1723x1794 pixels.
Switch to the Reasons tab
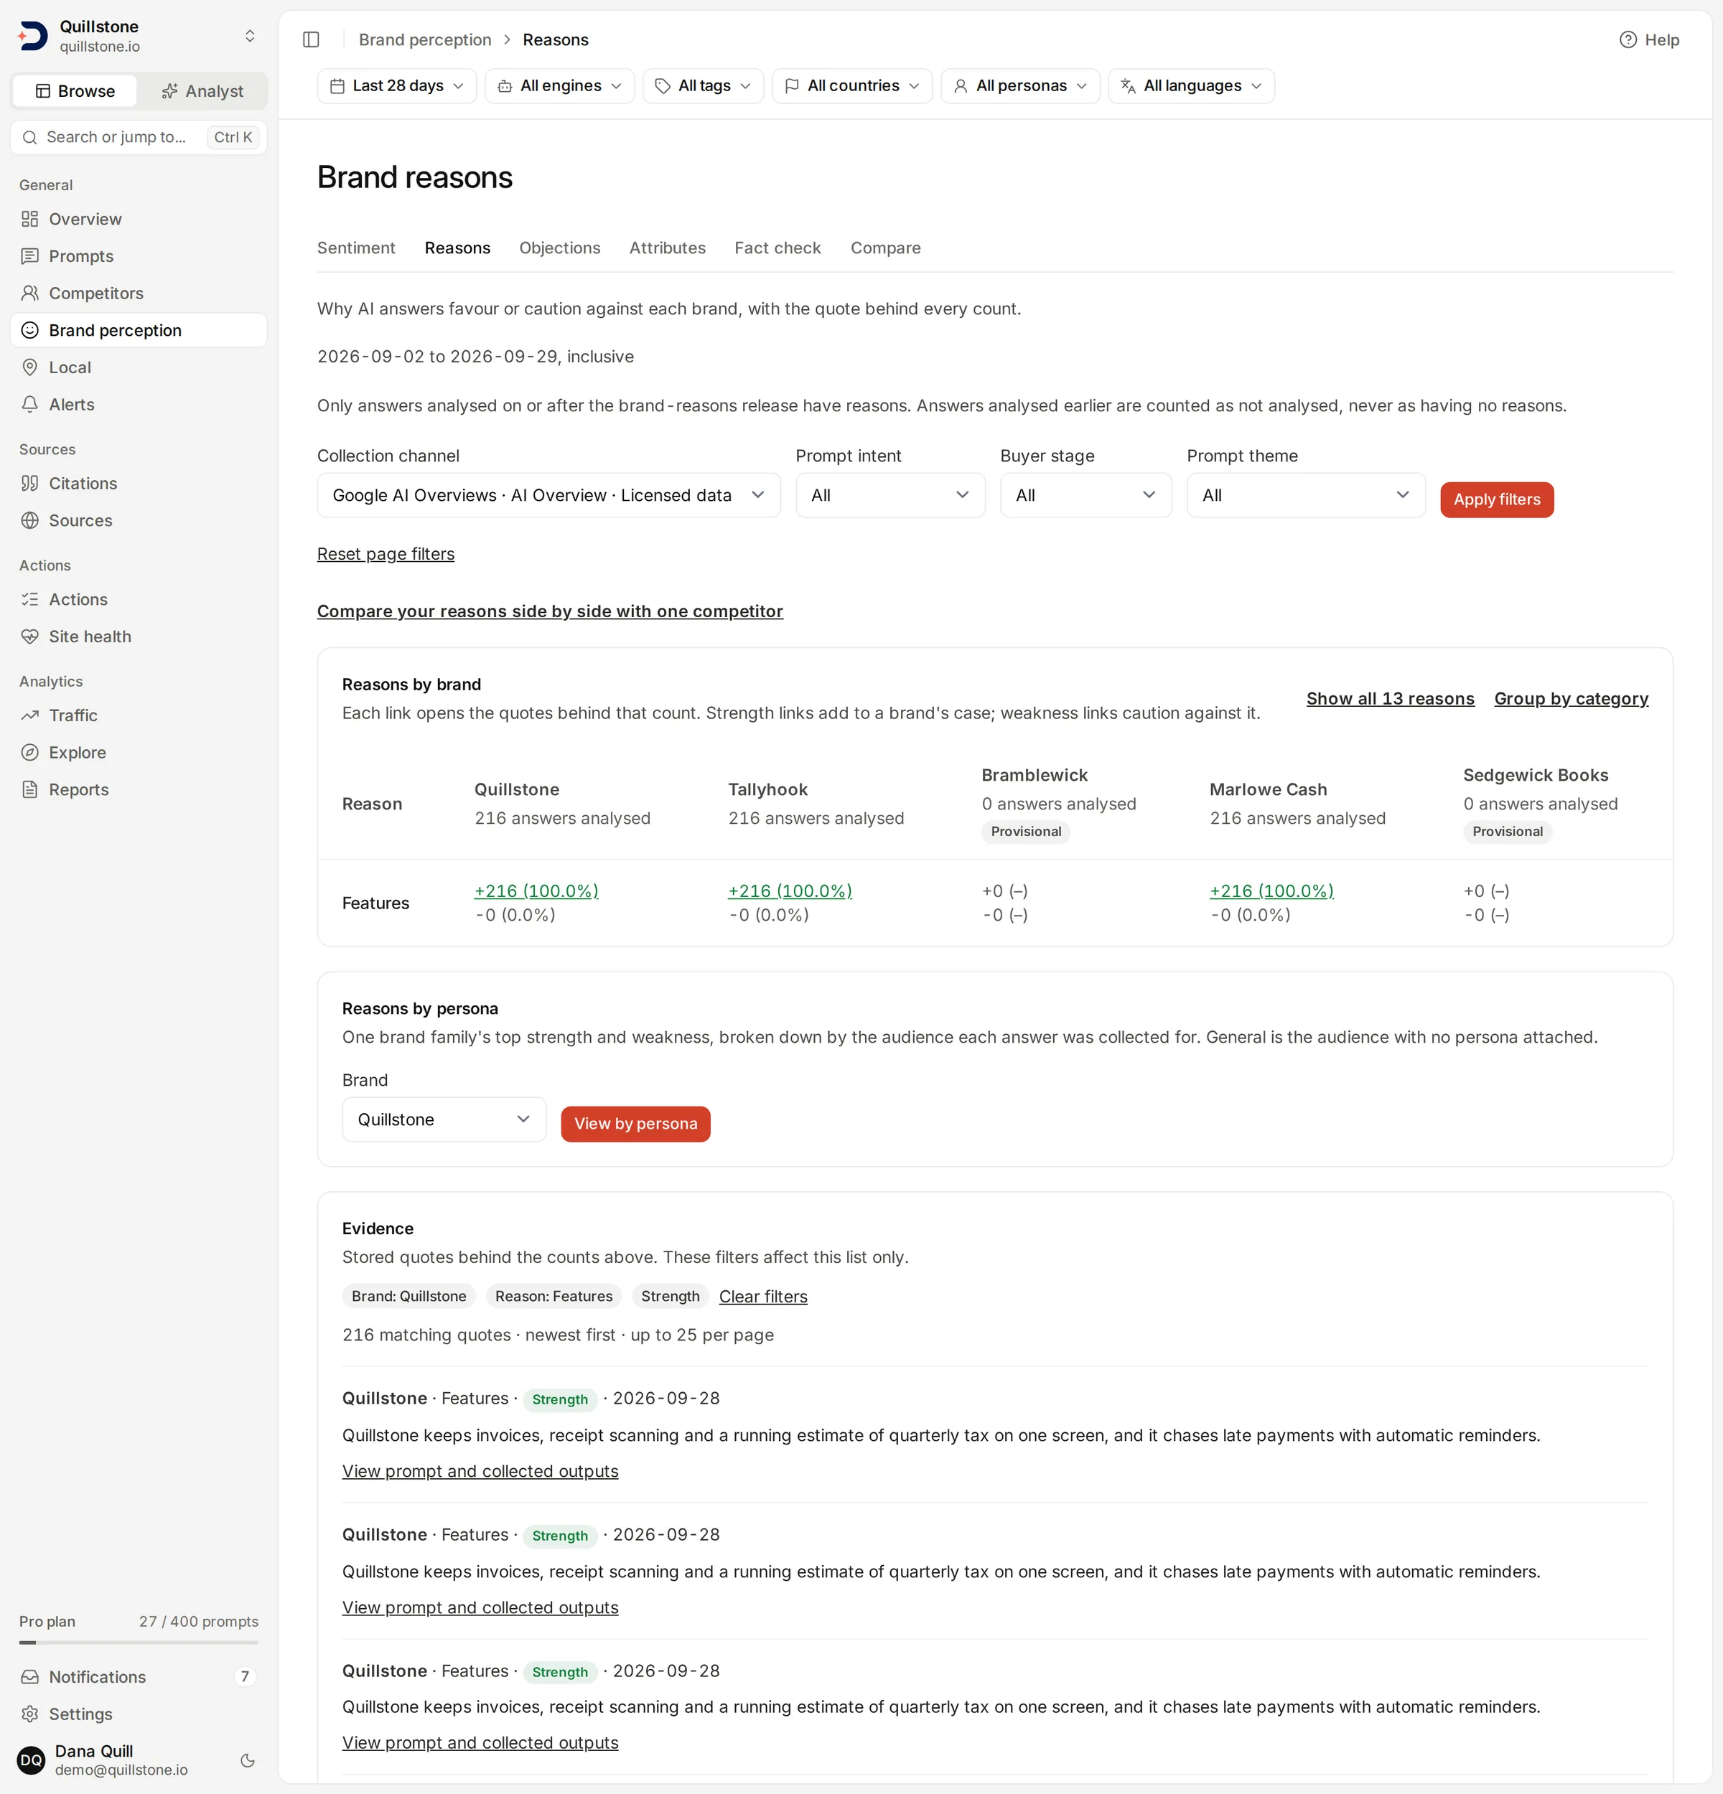(x=457, y=248)
